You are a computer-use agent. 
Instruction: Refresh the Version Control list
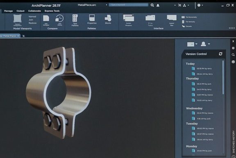[x=220, y=54]
